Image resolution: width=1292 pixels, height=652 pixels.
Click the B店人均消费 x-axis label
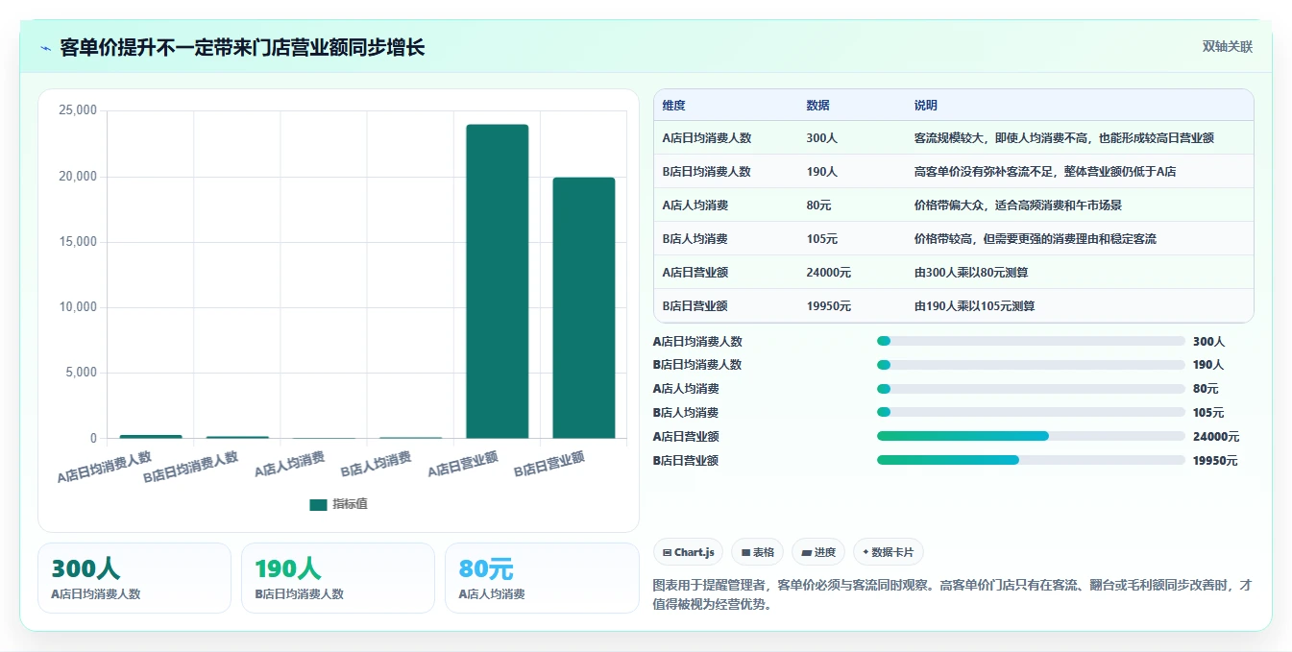point(378,465)
